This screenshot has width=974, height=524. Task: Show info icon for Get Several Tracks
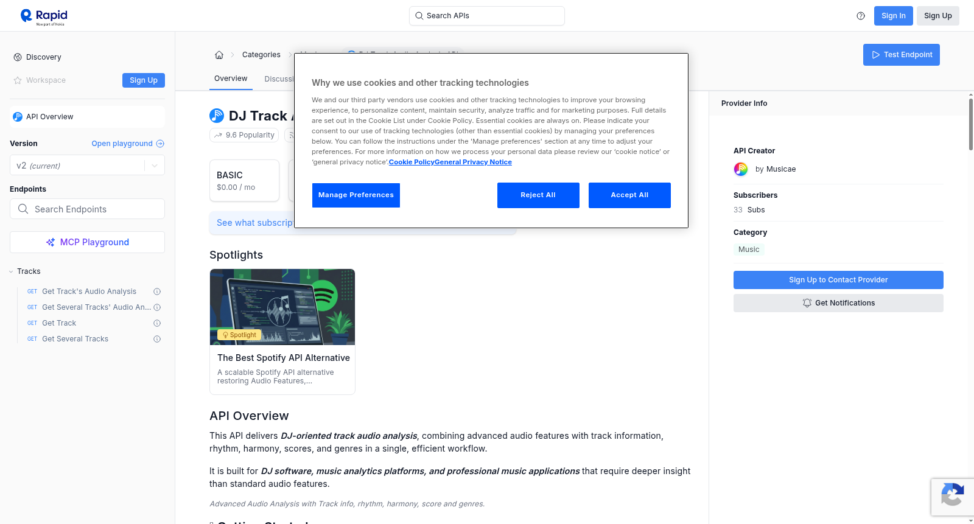tap(157, 339)
